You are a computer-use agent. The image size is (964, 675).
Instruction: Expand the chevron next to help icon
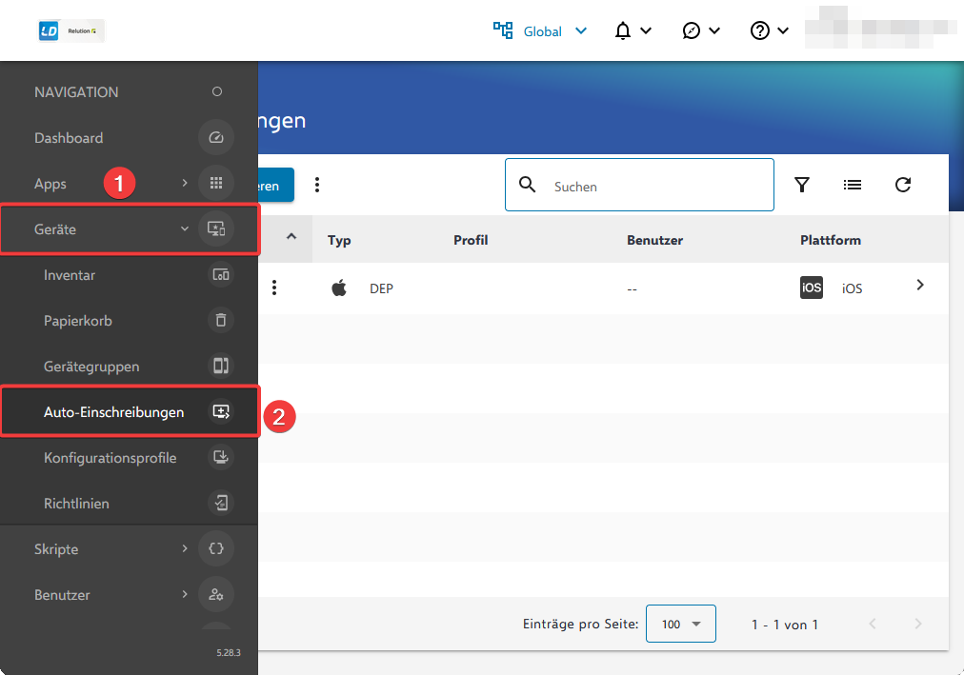coord(783,30)
